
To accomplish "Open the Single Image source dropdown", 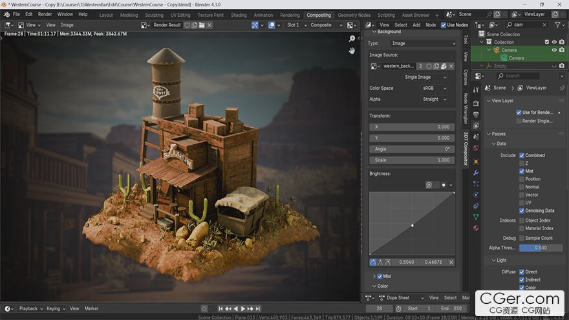I will point(425,78).
